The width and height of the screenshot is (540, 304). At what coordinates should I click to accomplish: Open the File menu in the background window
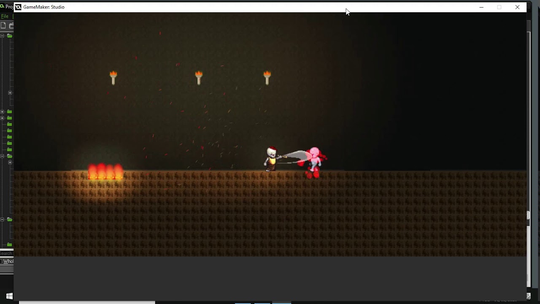[5, 16]
